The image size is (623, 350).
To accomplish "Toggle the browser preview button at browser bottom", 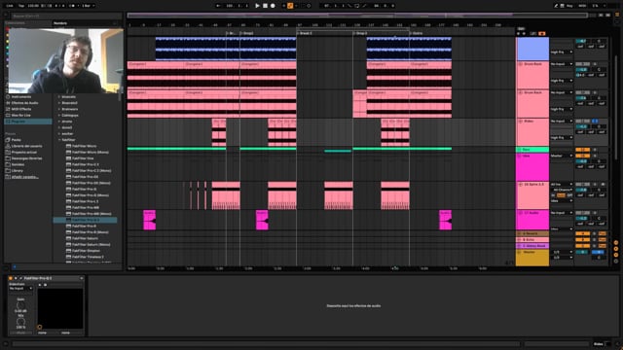I will [x=15, y=267].
